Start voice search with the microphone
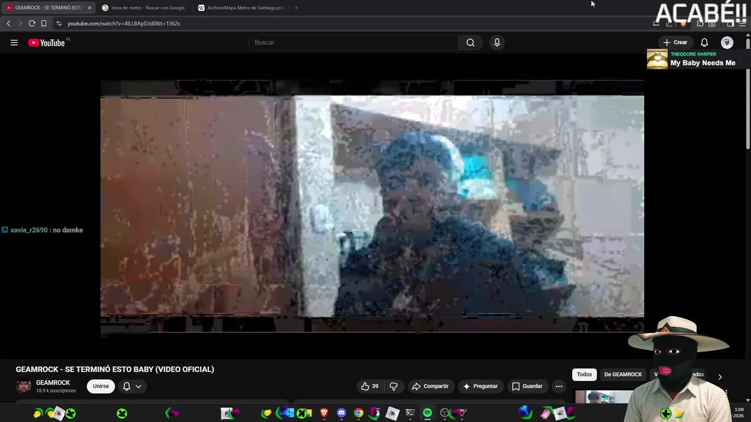This screenshot has height=422, width=751. 497,42
